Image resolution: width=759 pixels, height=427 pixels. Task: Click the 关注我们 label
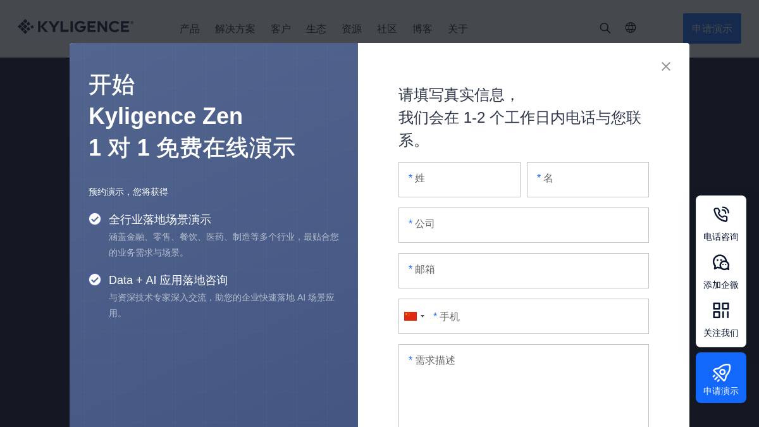(721, 333)
